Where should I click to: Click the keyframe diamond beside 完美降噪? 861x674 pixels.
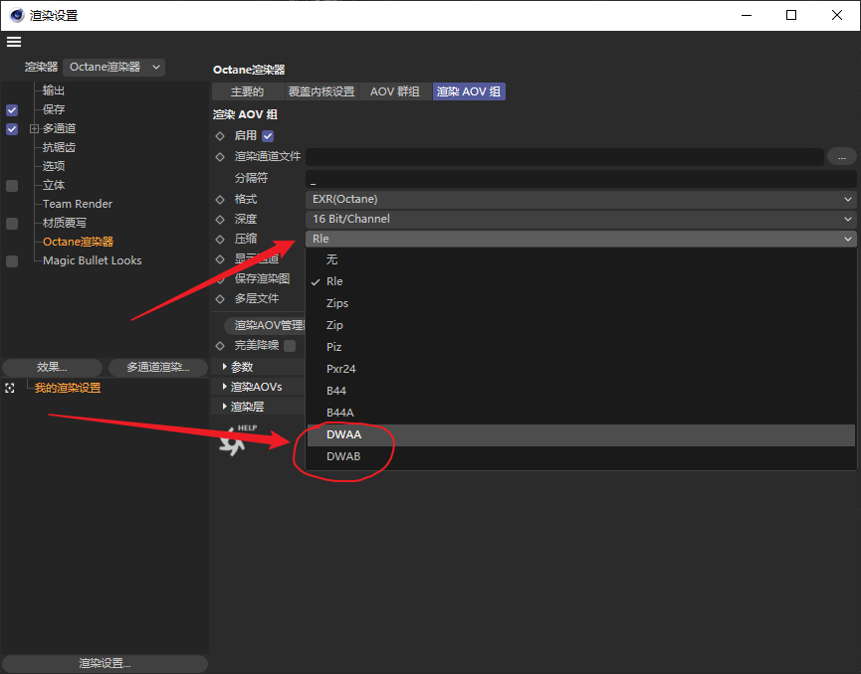(x=220, y=346)
